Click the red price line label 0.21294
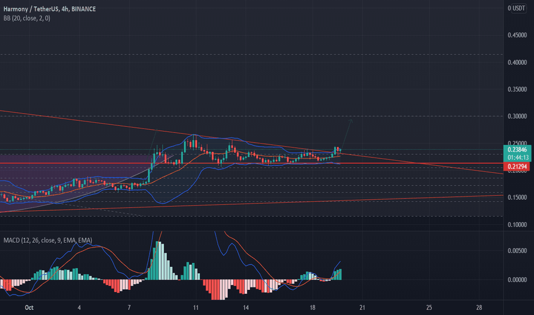534x315 pixels. (517, 167)
